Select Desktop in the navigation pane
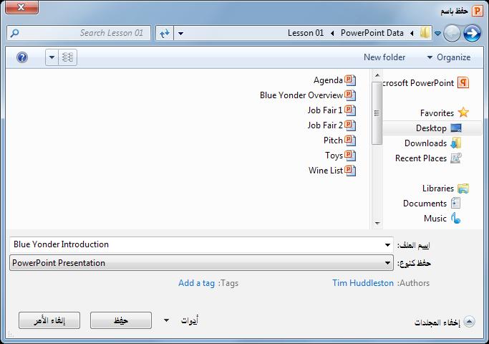 coord(432,128)
